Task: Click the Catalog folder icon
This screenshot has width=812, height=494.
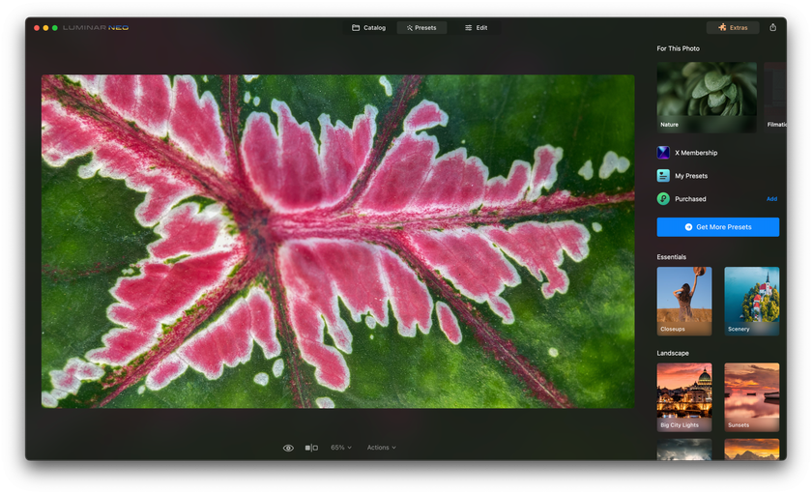Action: tap(356, 28)
